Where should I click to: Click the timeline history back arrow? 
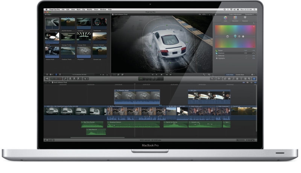pyautogui.click(x=46, y=82)
